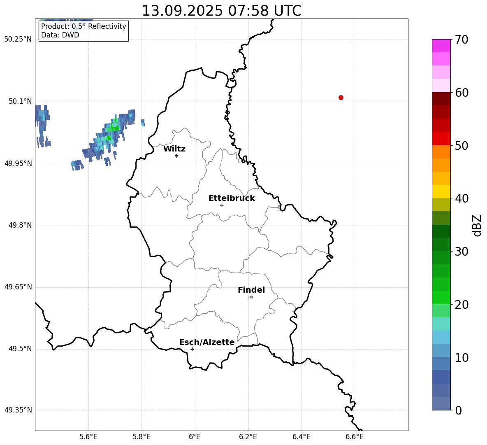The width and height of the screenshot is (487, 445).
Task: Pick the yellow swatch at 40 dBZ
Action: pos(441,191)
